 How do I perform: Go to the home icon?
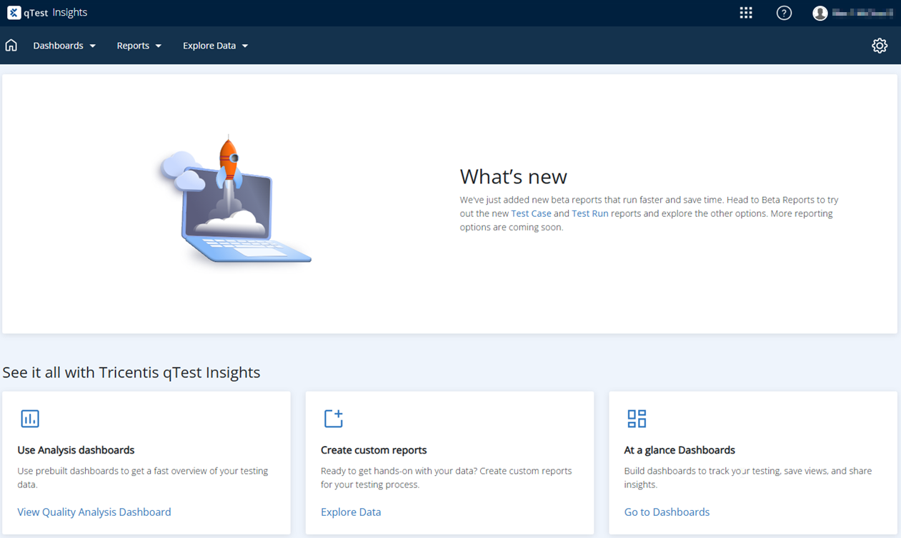click(x=11, y=46)
